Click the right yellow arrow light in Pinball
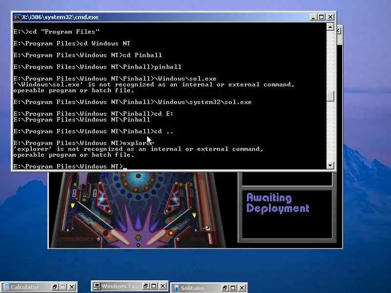391x293 pixels. click(194, 215)
